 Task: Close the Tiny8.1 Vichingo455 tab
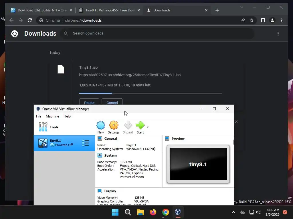[x=139, y=10]
